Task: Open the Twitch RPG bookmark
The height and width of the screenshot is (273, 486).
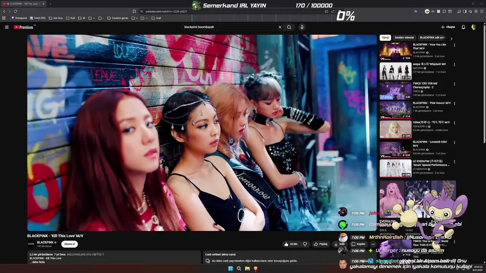Action: tap(38, 18)
